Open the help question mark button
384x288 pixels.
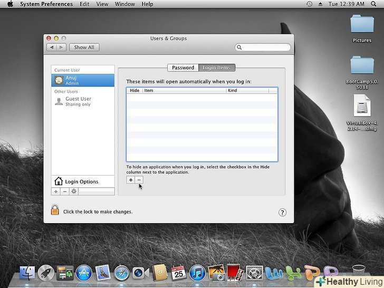click(x=282, y=212)
